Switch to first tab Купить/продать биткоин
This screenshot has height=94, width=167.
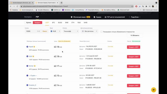point(22,3)
